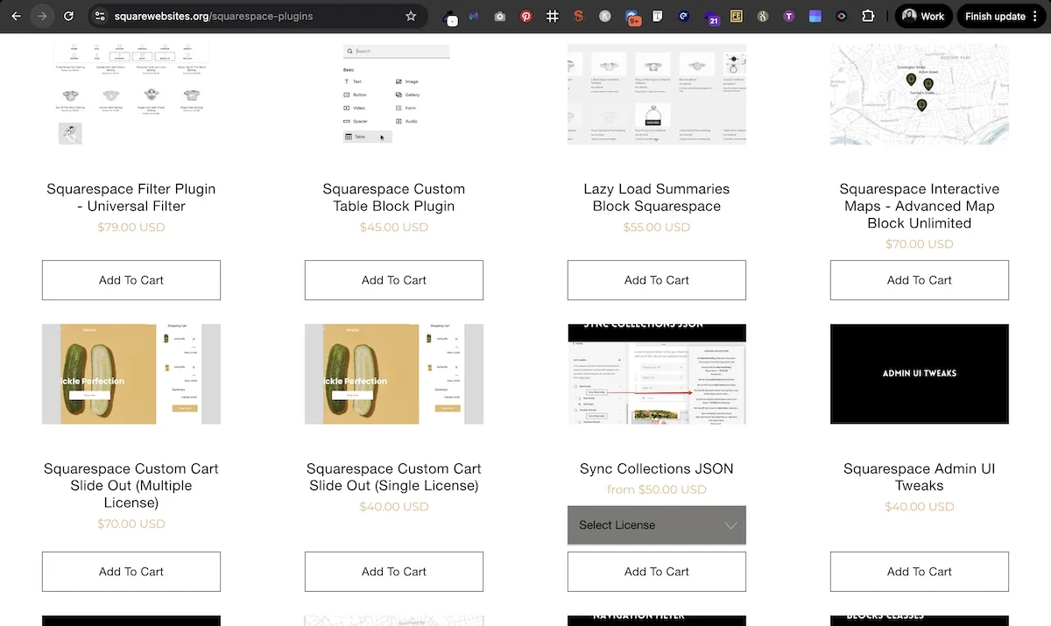Image resolution: width=1051 pixels, height=626 pixels.
Task: Click the Finish update button
Action: [x=1003, y=16]
